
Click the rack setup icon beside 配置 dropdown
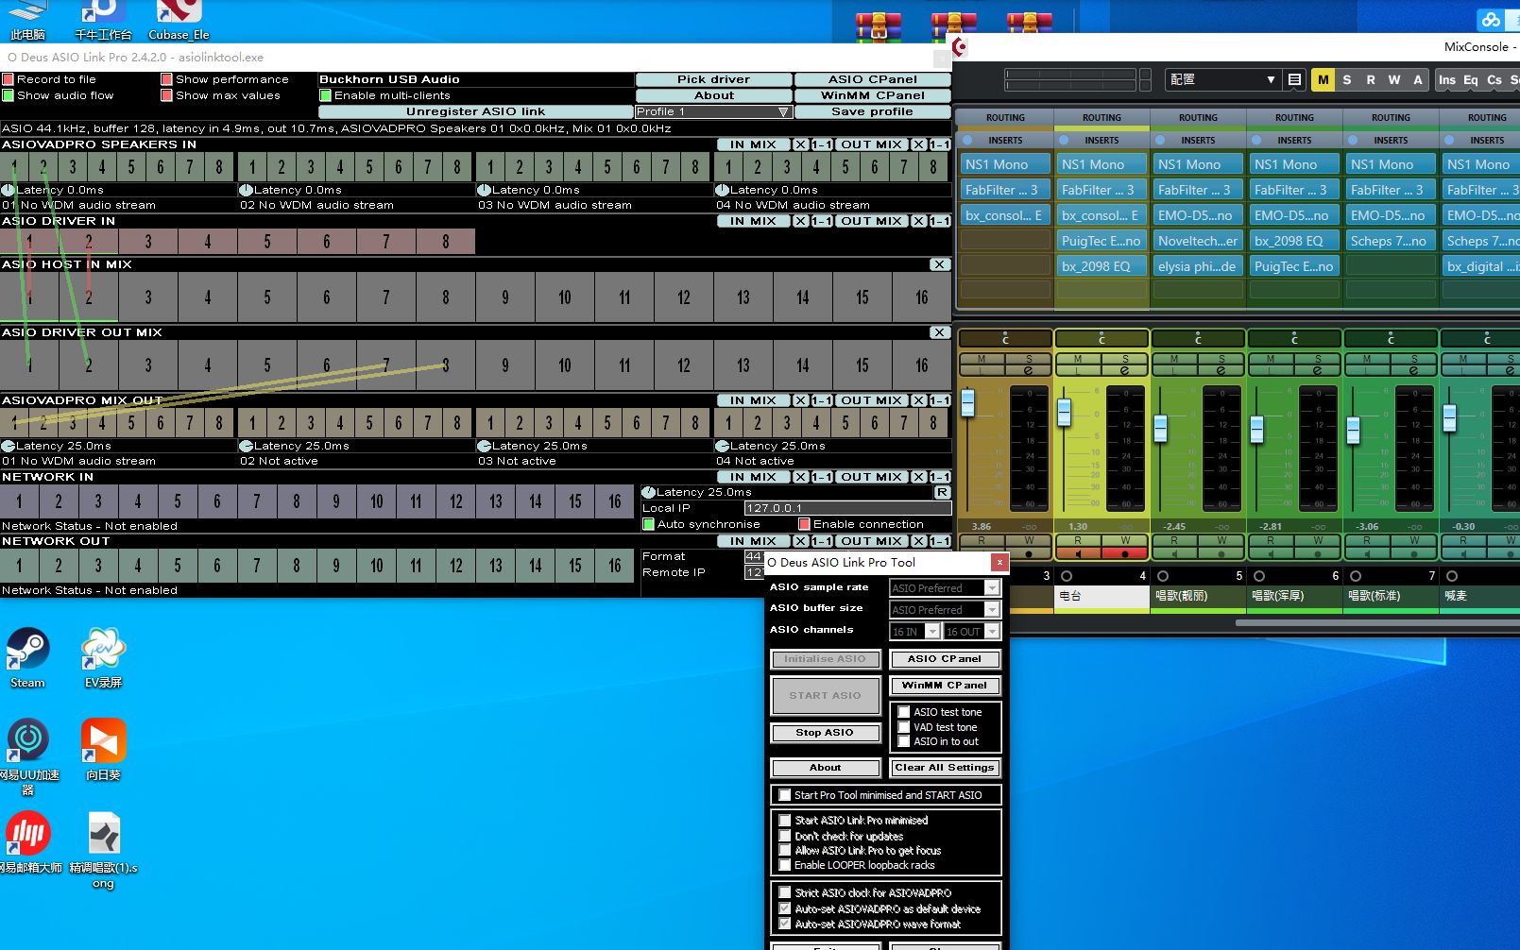pos(1295,80)
